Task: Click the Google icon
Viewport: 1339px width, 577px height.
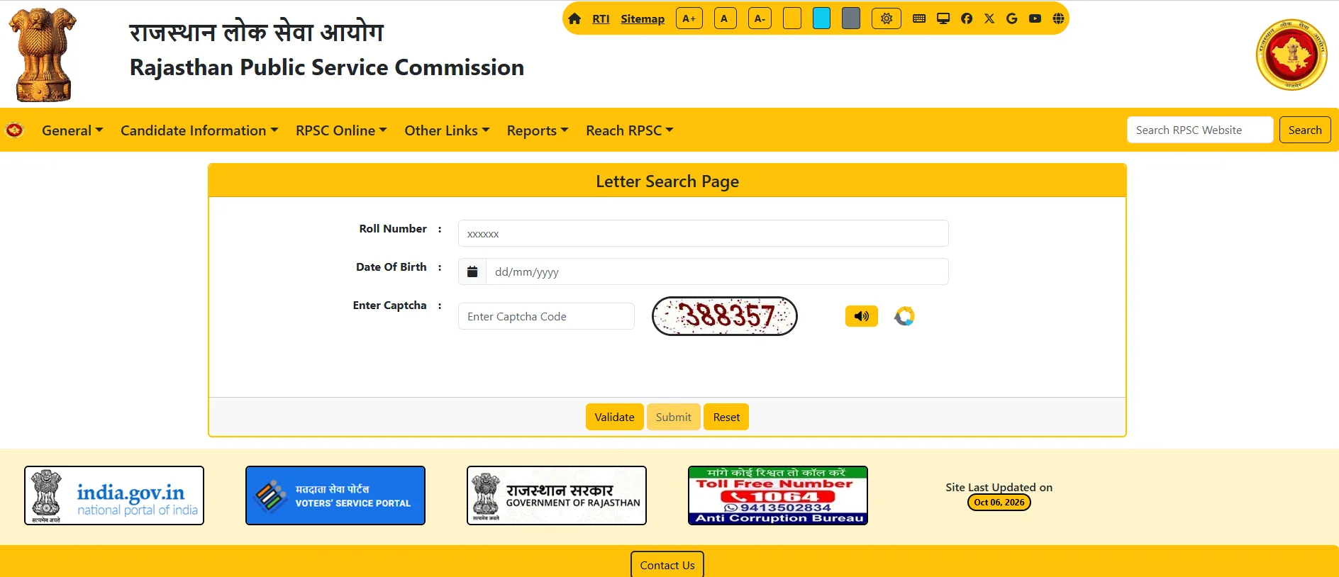Action: pyautogui.click(x=1012, y=18)
